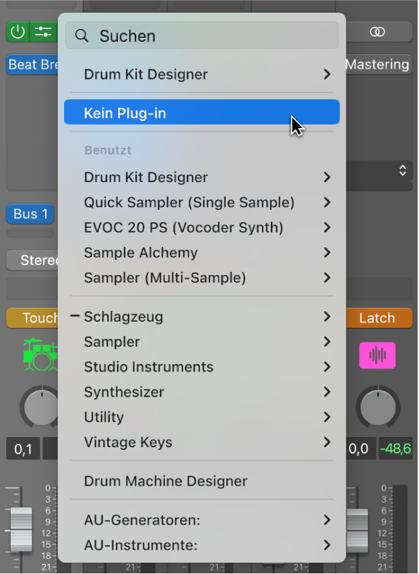419x574 pixels.
Task: Open the Latch automation mode dropdown
Action: pyautogui.click(x=377, y=318)
